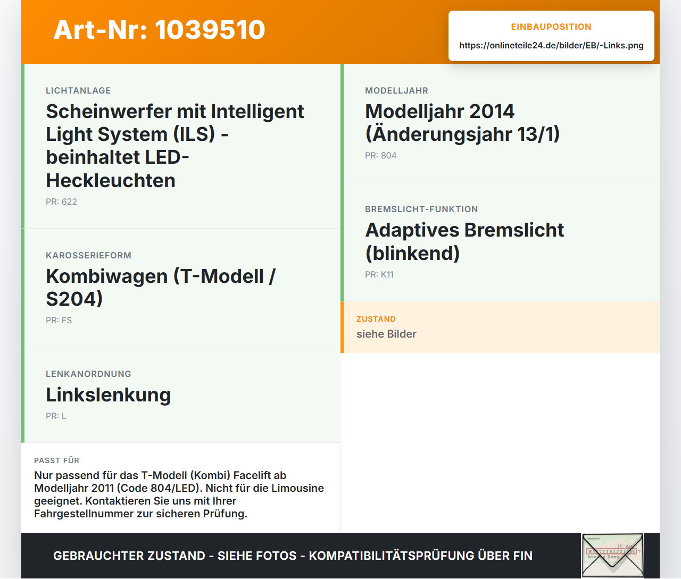This screenshot has height=579, width=681.
Task: Click the Adaptives Bremslicht (blinkend) entry
Action: 500,242
